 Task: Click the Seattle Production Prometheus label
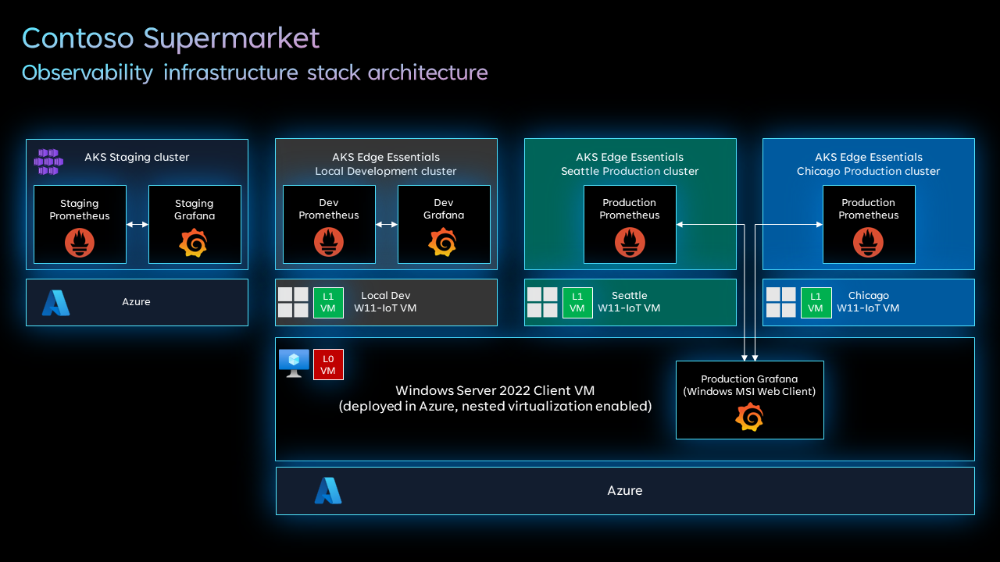(630, 209)
